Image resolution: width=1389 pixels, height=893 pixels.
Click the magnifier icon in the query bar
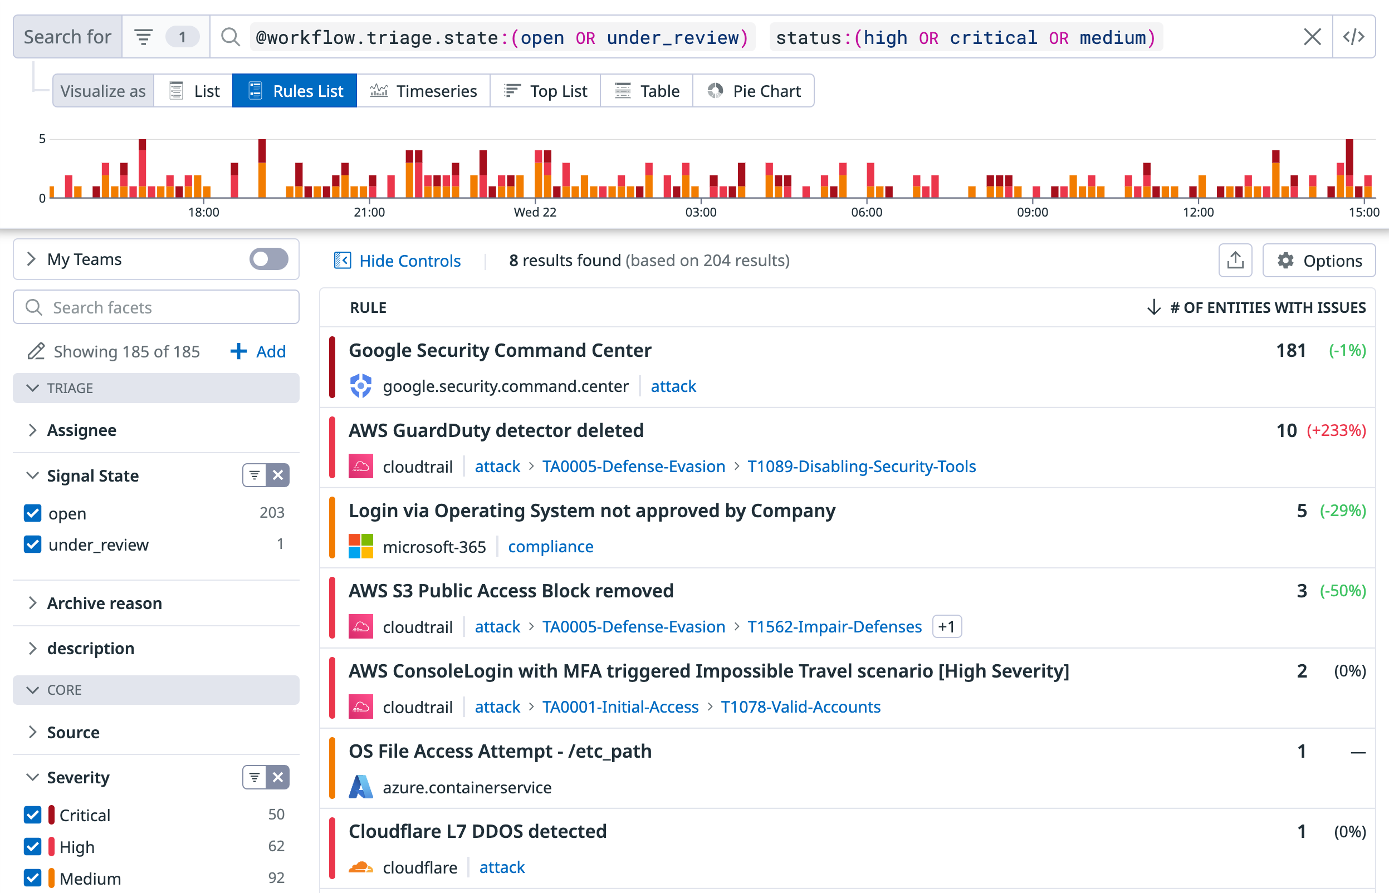[x=230, y=37]
